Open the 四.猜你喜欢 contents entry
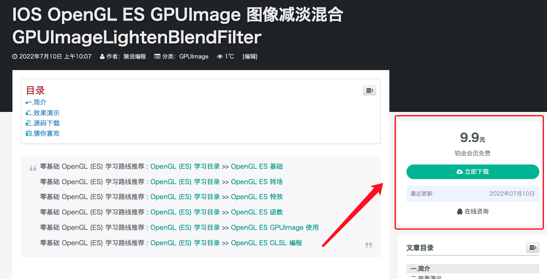The image size is (547, 279). 42,133
